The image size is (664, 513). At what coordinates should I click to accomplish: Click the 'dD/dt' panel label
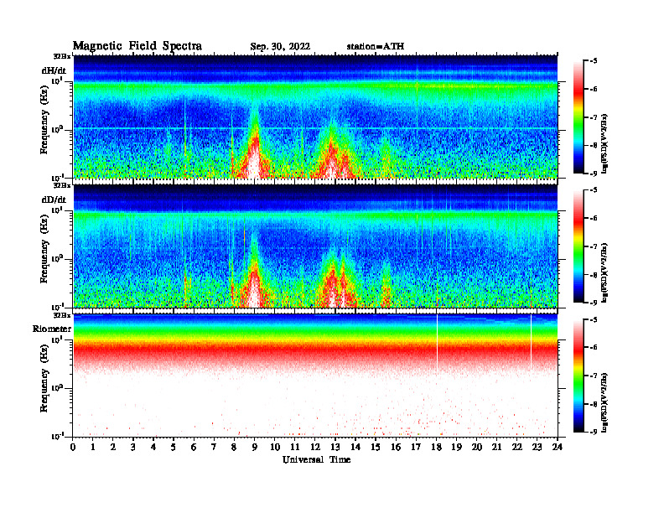click(54, 199)
